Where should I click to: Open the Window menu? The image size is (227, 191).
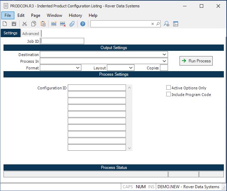54,15
